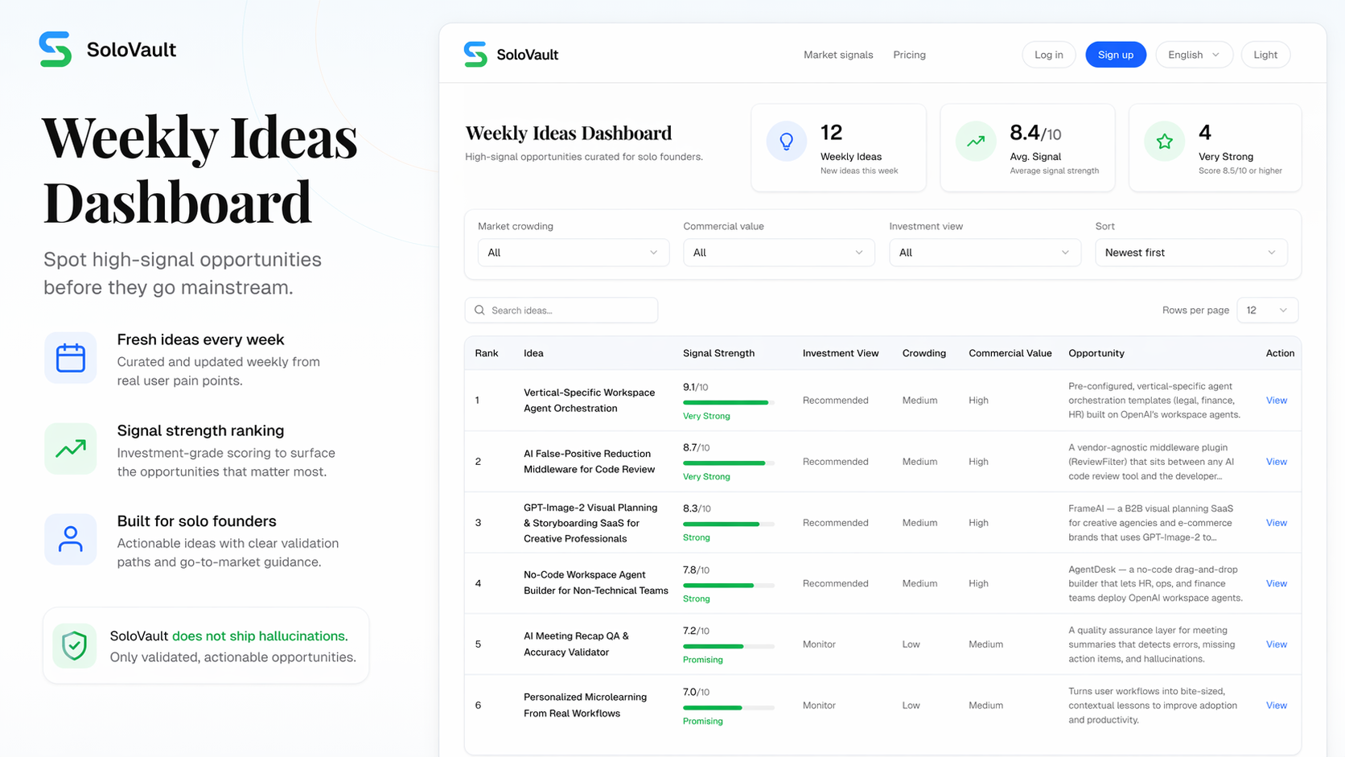Screen dimensions: 1345x757
Task: Click the lightbulb icon on the Weekly Ideas card
Action: 786,142
